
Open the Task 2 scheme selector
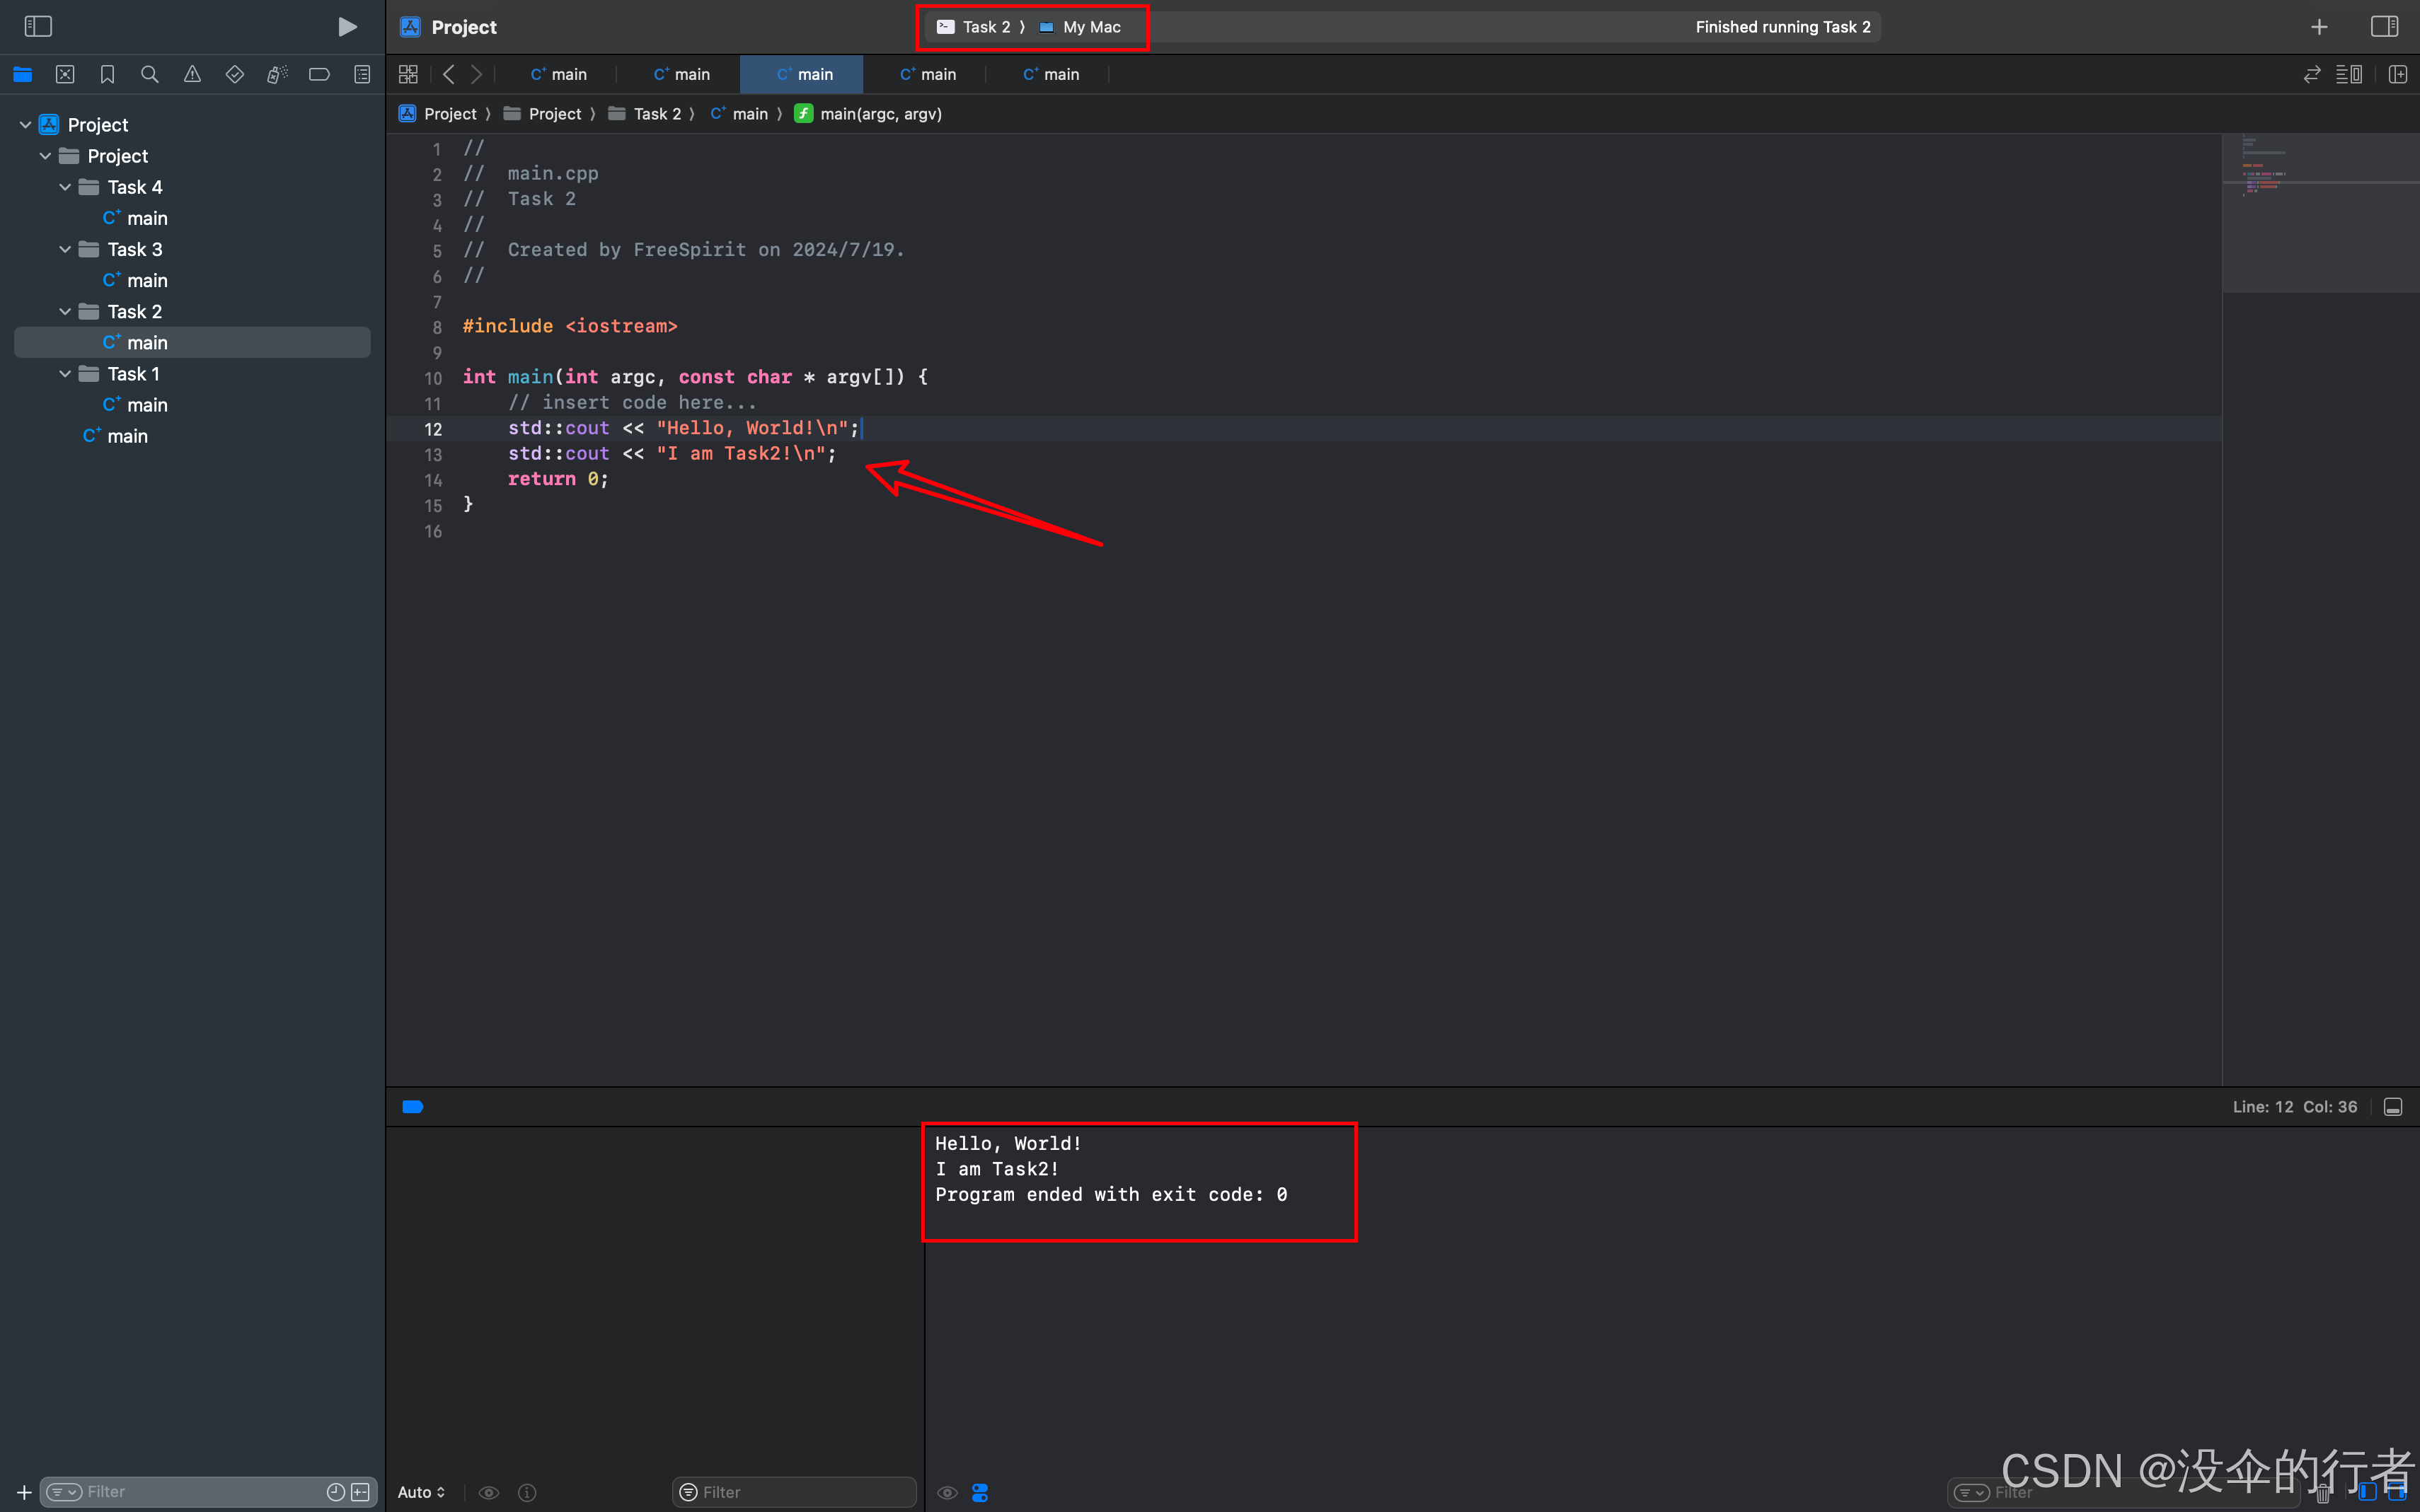(974, 27)
